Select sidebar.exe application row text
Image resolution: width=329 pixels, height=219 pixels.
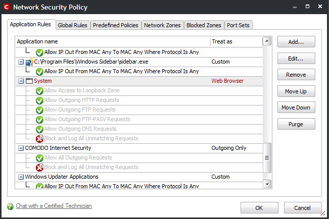(91, 62)
